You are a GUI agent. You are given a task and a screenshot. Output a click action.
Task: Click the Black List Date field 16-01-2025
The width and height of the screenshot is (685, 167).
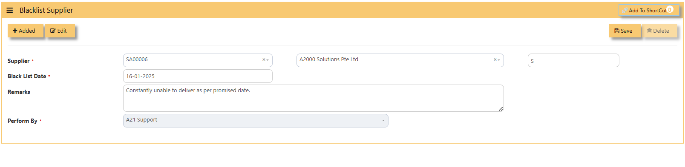198,76
